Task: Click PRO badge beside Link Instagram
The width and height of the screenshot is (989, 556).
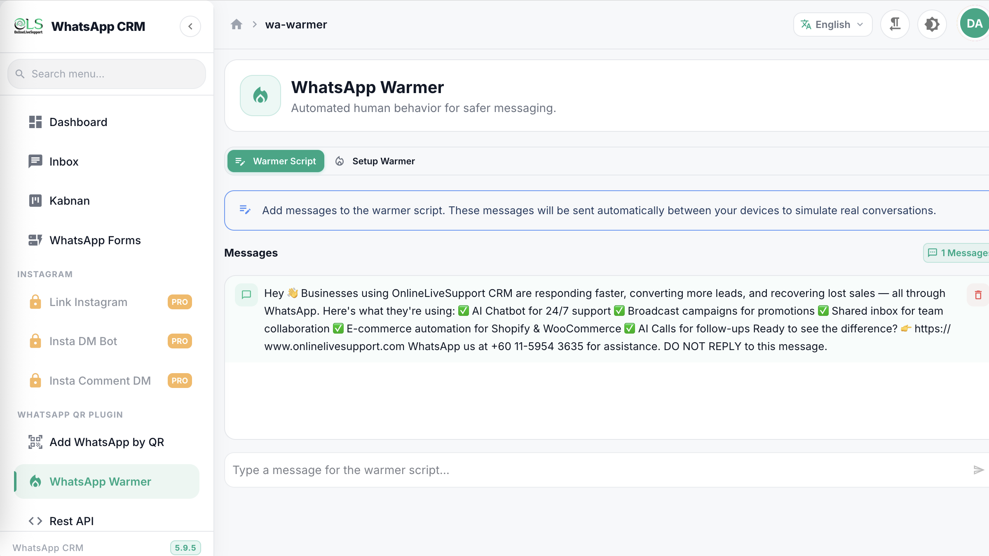Action: click(180, 302)
